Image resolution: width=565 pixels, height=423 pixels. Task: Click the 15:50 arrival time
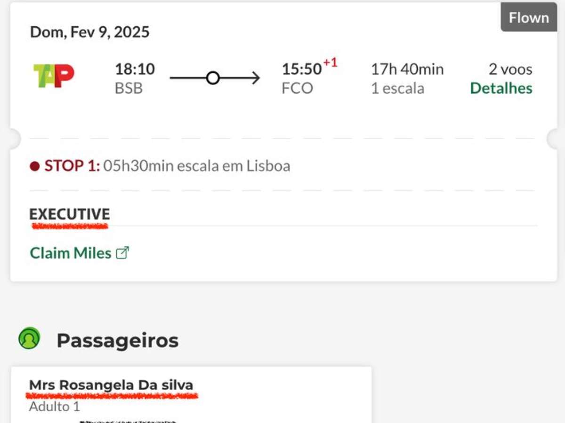(x=301, y=69)
